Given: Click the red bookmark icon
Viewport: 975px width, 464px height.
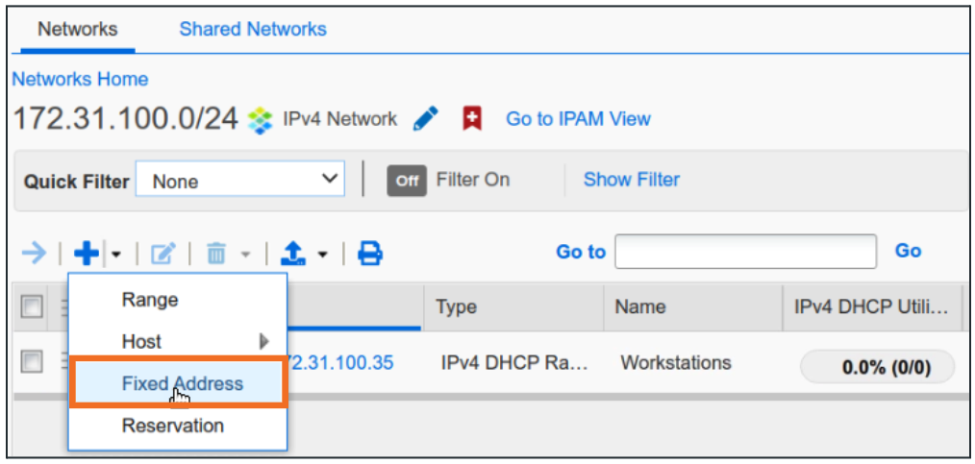Looking at the screenshot, I should coord(472,119).
